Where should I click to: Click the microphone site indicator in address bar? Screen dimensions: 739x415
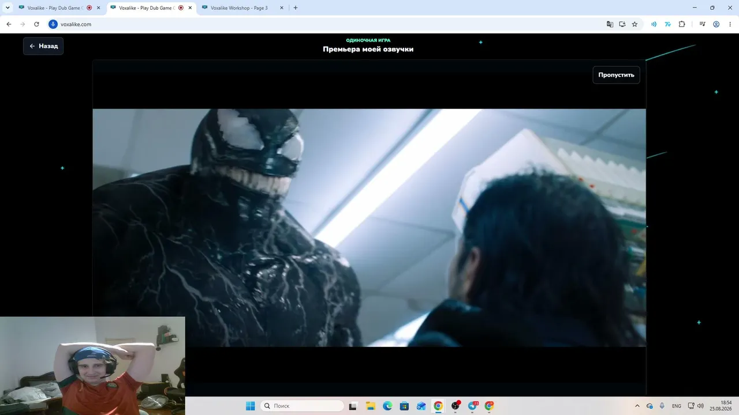coord(53,24)
